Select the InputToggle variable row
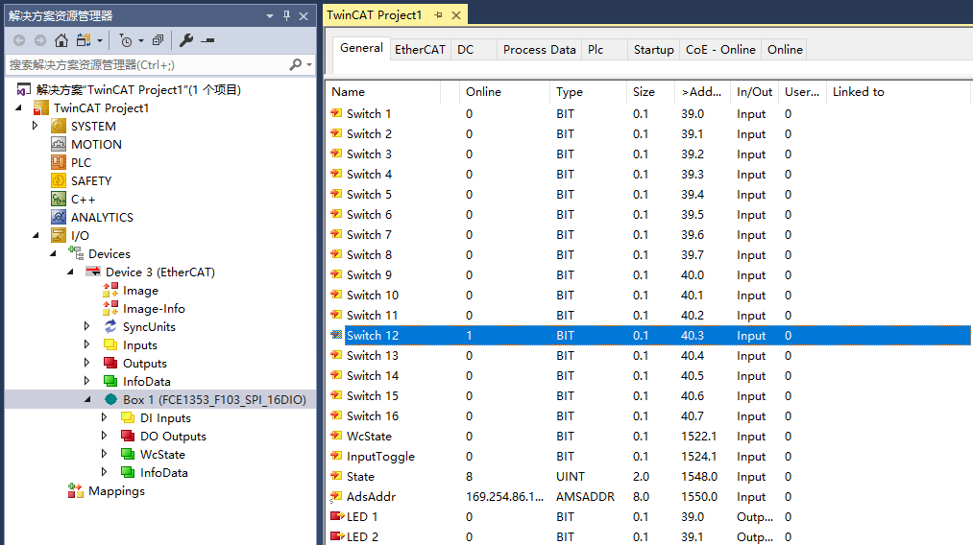973x545 pixels. [x=649, y=457]
